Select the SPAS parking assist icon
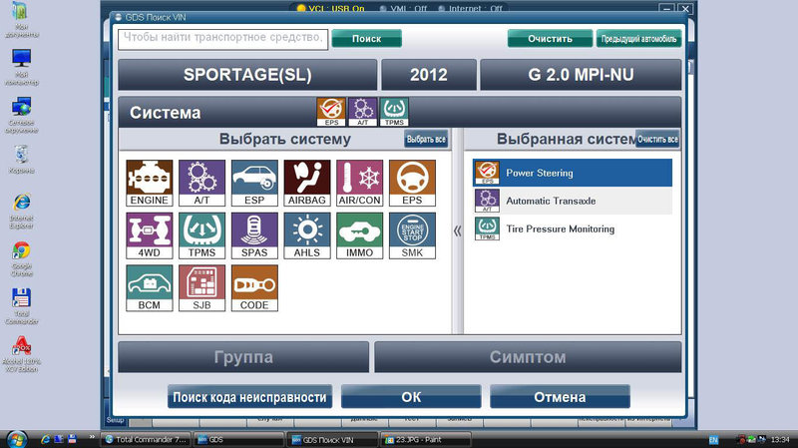 tap(254, 235)
